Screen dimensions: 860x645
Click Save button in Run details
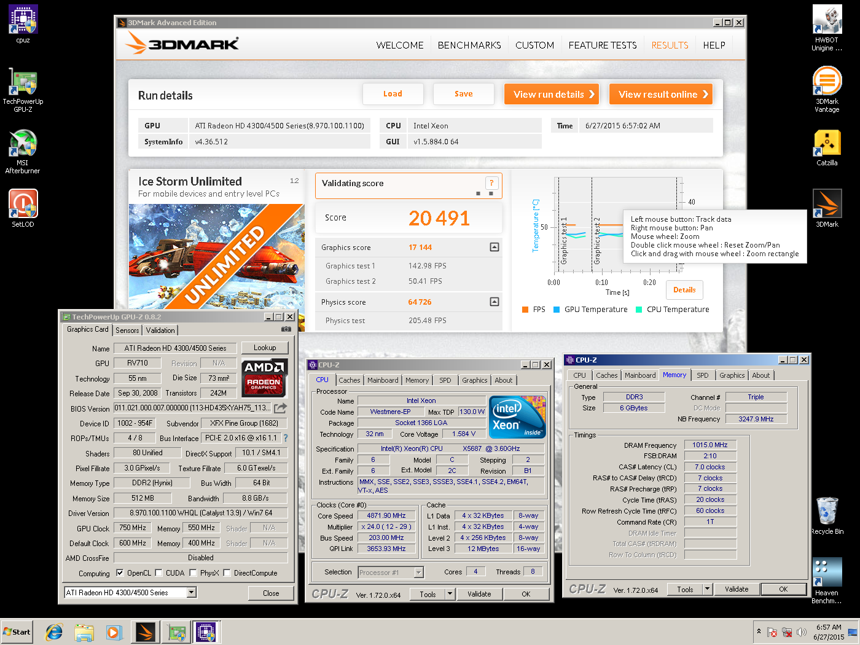464,94
